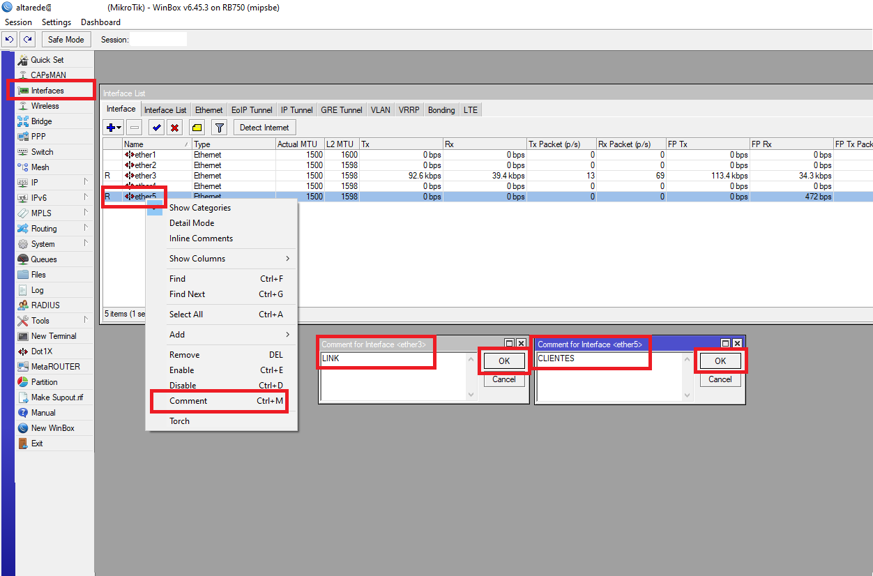Open New WinBox from sidebar
Viewport: 873px width, 576px height.
point(54,428)
